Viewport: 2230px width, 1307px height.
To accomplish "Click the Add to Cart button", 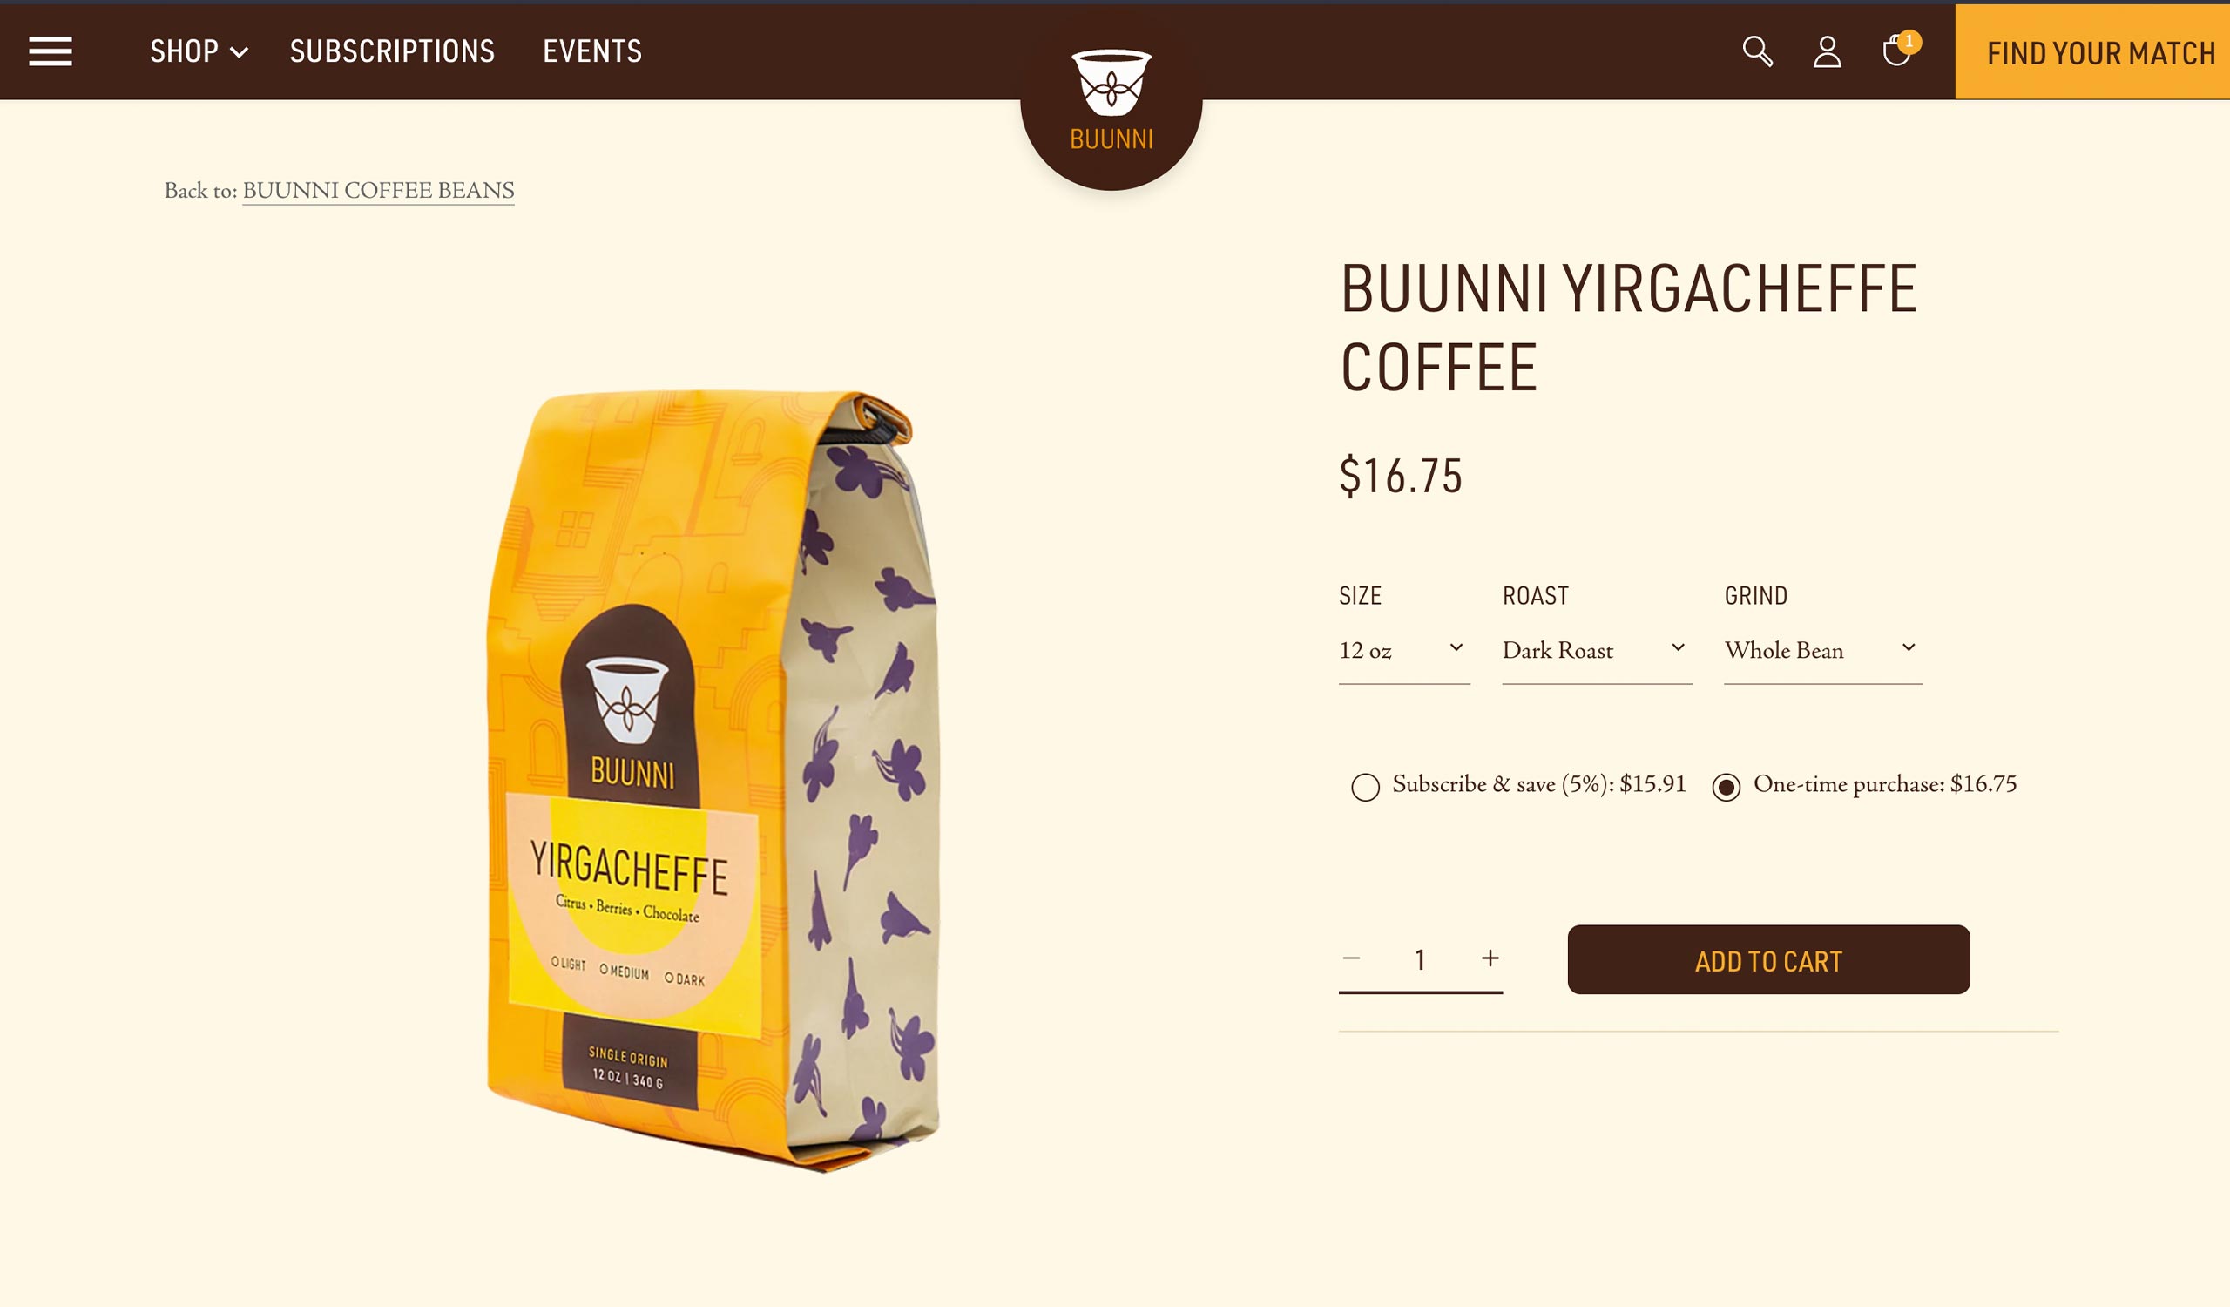I will pyautogui.click(x=1768, y=960).
